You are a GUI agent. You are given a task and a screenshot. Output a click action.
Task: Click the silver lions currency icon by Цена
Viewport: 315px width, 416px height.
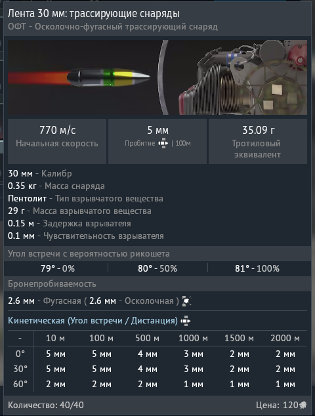click(x=303, y=405)
